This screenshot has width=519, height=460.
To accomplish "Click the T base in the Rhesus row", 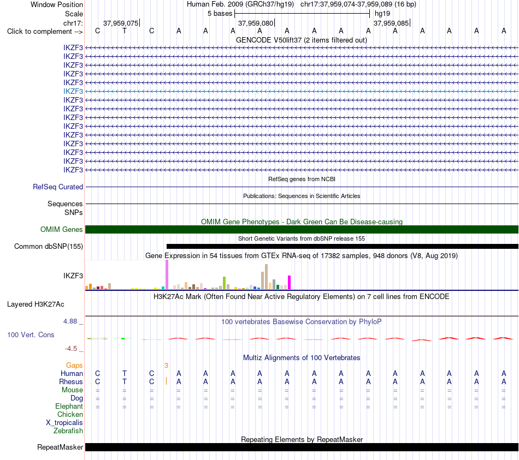I will [125, 381].
